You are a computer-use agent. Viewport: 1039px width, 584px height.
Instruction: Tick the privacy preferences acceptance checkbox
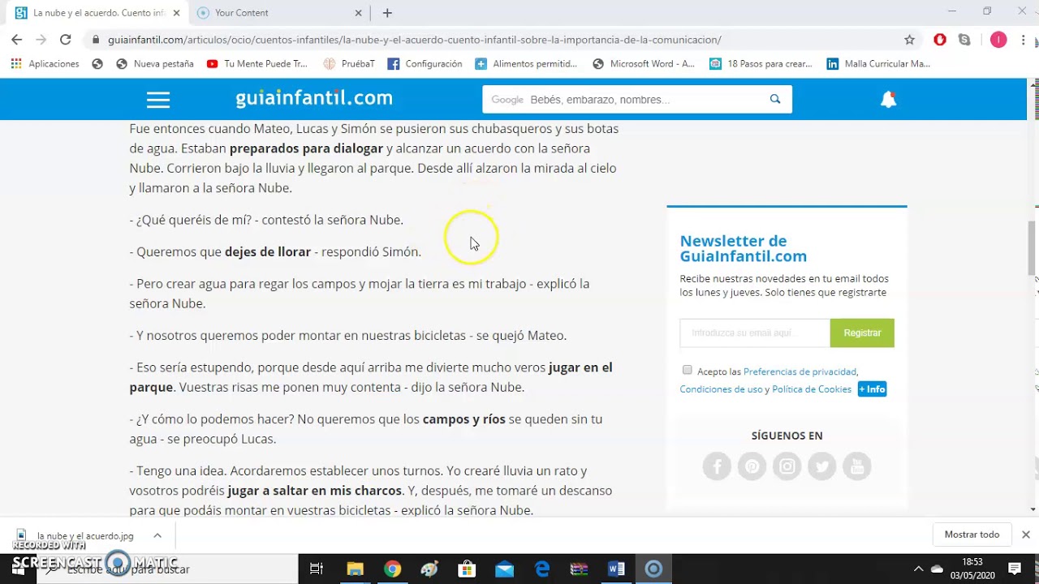click(x=688, y=370)
